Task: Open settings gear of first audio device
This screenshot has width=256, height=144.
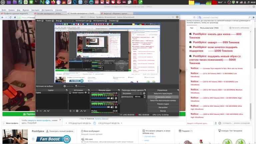Action: (116, 98)
